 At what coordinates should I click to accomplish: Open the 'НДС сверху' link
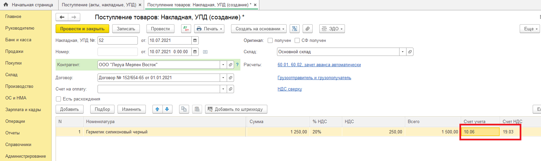coord(290,89)
